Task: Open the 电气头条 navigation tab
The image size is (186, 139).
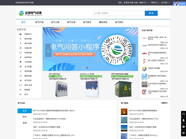Action: tap(71, 22)
